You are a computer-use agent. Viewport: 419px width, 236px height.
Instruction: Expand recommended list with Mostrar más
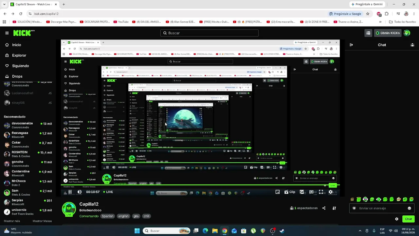(12, 221)
